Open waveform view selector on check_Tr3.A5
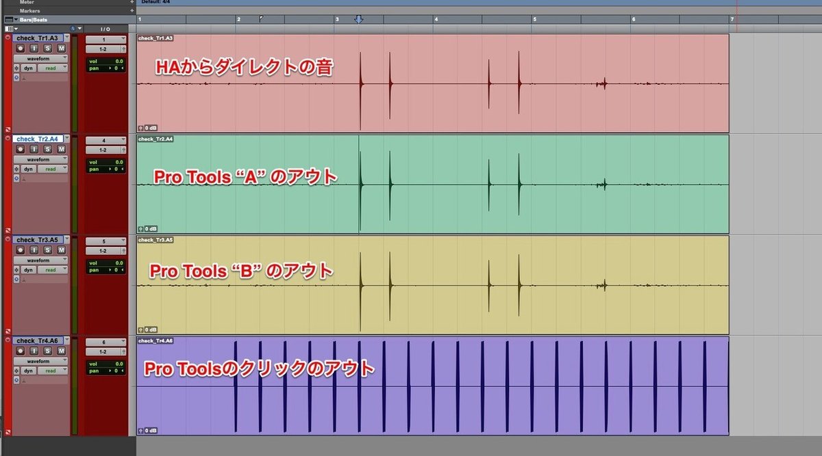The image size is (822, 456). 40,260
